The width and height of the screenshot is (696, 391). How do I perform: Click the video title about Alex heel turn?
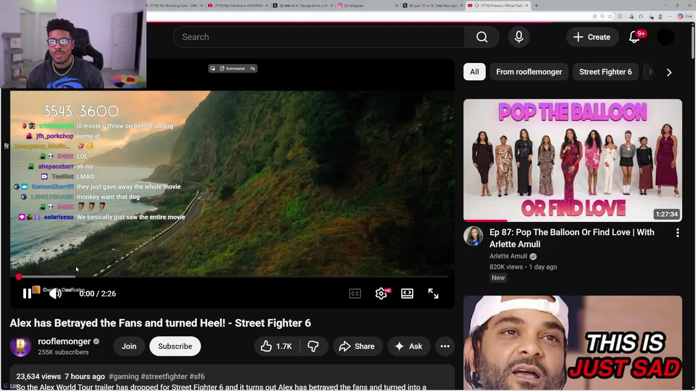[x=160, y=323]
